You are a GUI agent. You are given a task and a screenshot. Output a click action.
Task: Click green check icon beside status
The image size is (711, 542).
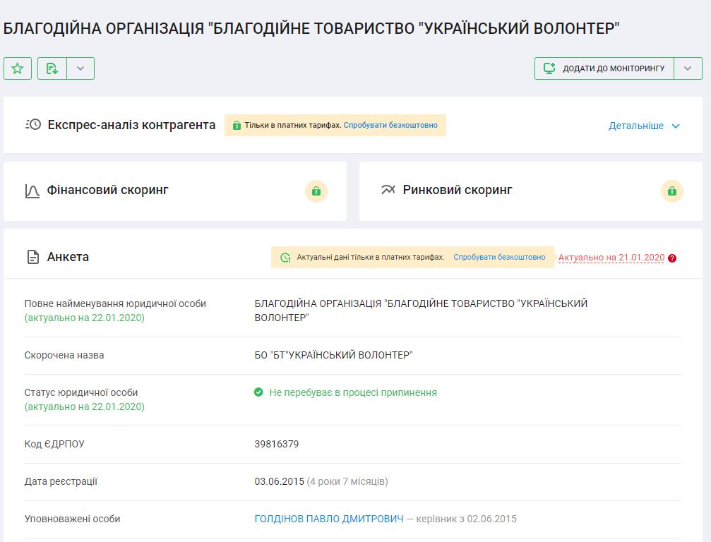click(258, 392)
